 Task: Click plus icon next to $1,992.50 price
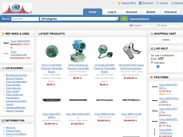pos(83,124)
